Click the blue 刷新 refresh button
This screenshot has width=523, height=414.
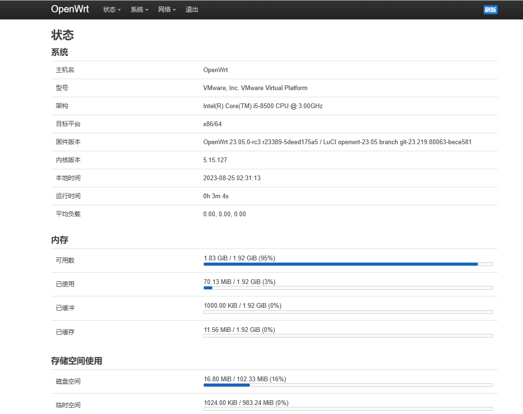coord(490,9)
